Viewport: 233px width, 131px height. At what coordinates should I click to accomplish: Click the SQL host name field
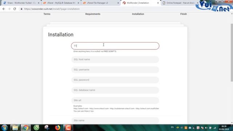(x=115, y=59)
